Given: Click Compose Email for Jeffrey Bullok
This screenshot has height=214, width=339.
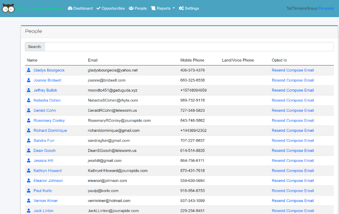Looking at the screenshot, I should tap(300, 90).
